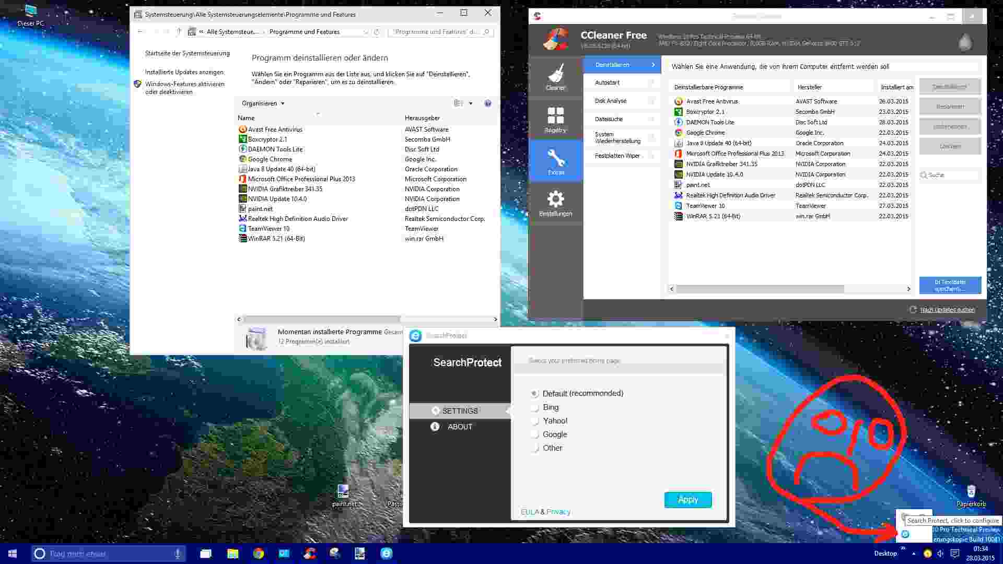The height and width of the screenshot is (564, 1003).
Task: Click the Apply button in SearchProtect
Action: (688, 500)
